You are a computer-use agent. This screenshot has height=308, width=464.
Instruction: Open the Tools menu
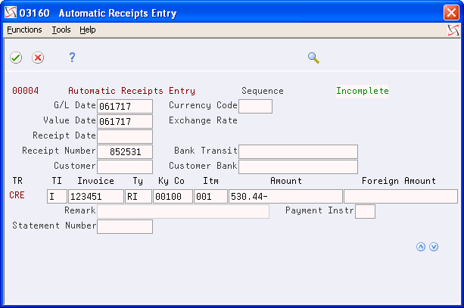tap(61, 30)
